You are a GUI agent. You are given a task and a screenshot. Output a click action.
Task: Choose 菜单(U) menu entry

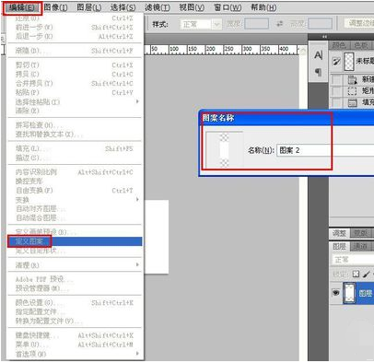(x=75, y=345)
